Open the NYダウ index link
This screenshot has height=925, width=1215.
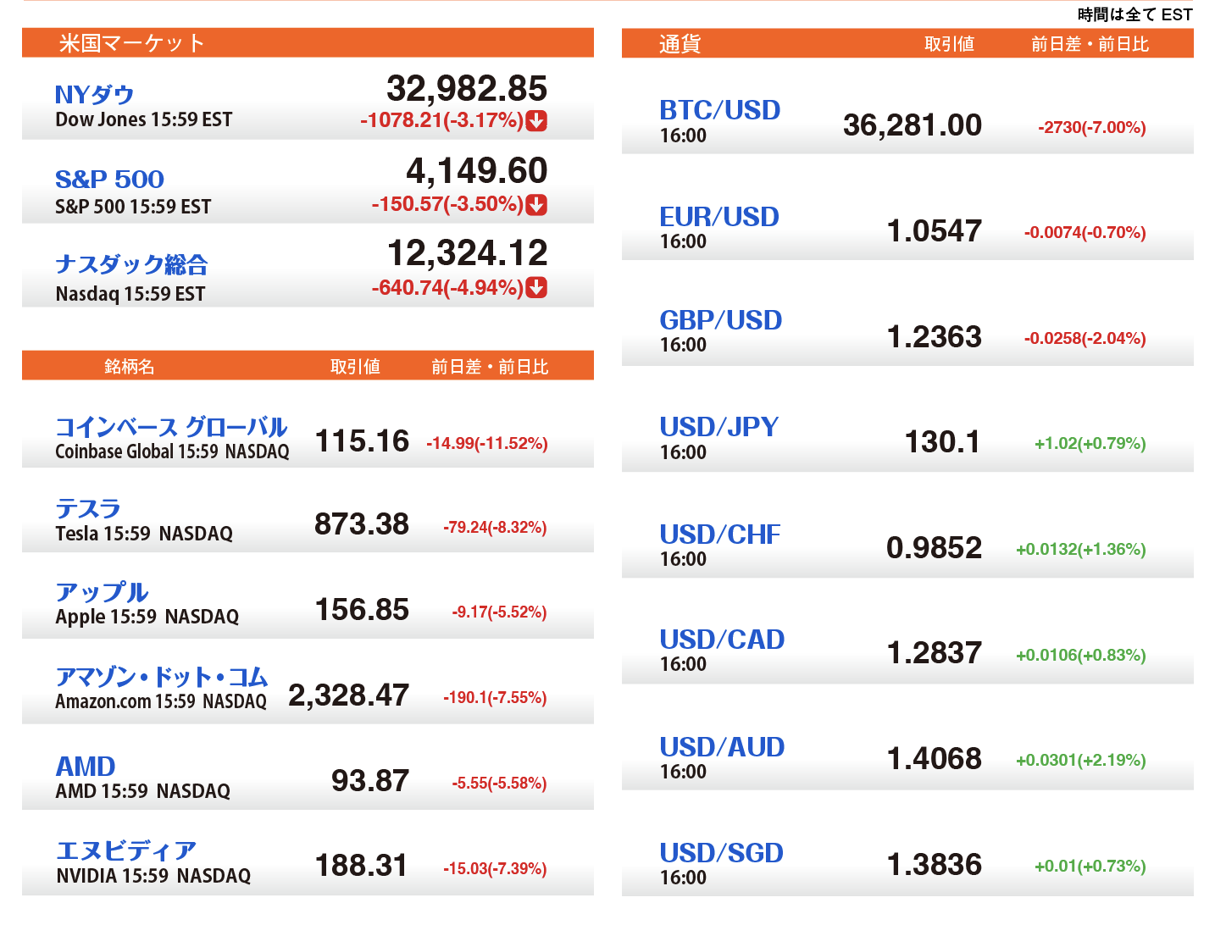(x=94, y=95)
